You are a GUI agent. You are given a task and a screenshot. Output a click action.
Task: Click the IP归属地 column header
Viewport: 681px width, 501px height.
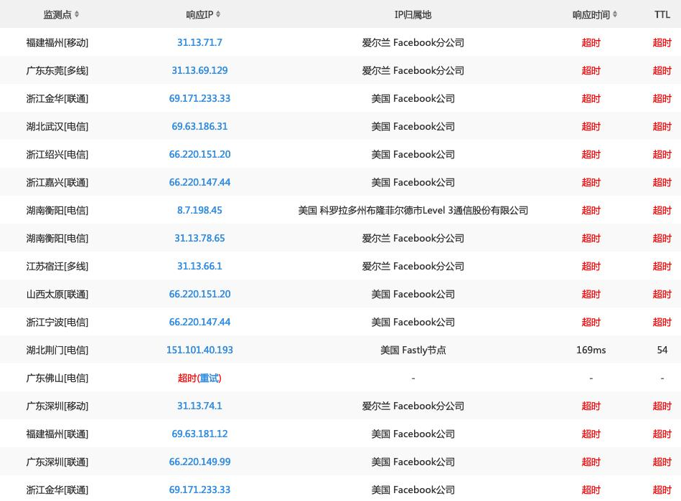413,15
